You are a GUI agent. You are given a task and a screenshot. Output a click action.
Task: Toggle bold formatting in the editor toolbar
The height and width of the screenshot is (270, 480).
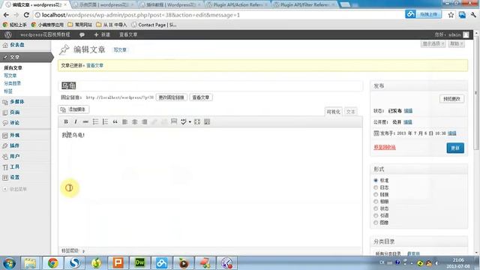(66, 121)
